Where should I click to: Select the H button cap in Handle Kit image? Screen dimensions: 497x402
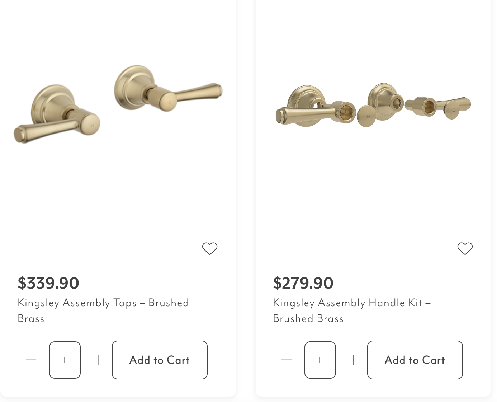pyautogui.click(x=368, y=116)
